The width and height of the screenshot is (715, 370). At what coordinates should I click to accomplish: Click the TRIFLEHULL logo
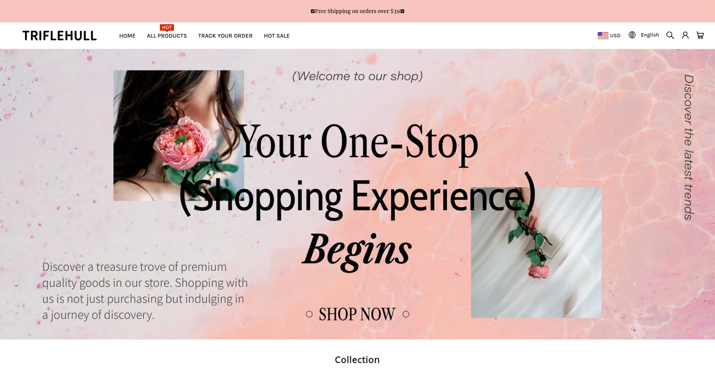[60, 36]
